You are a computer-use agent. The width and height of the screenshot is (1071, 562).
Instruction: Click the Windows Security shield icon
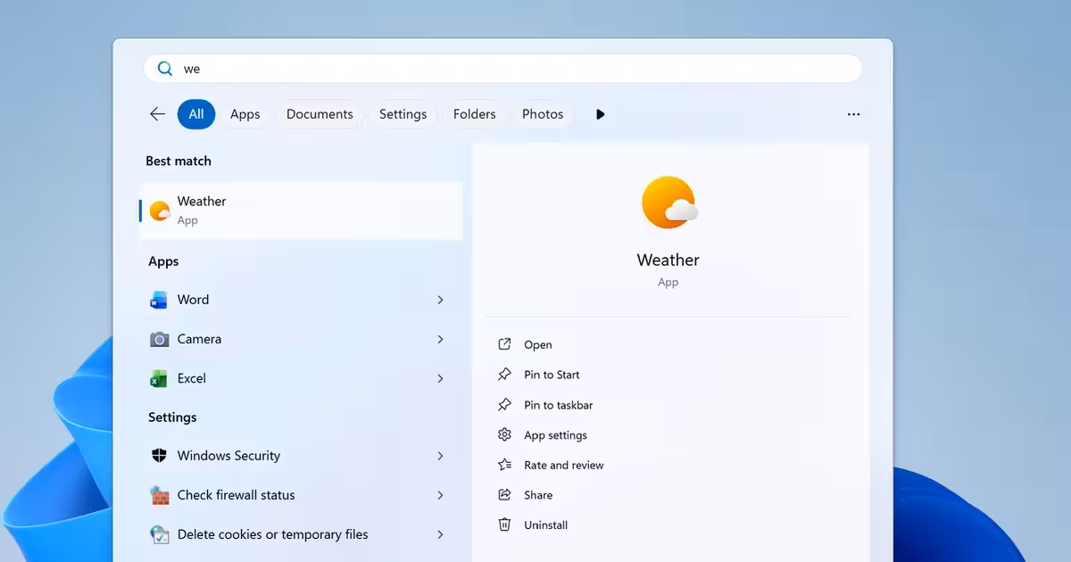(159, 456)
